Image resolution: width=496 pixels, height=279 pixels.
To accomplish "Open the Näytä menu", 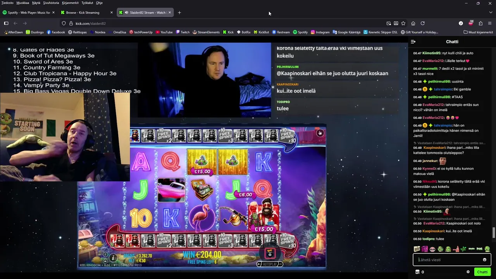I will click(x=36, y=3).
